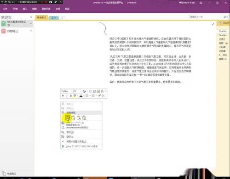
Task: Open the 审阅 ribbon tab
Action: pos(57,9)
